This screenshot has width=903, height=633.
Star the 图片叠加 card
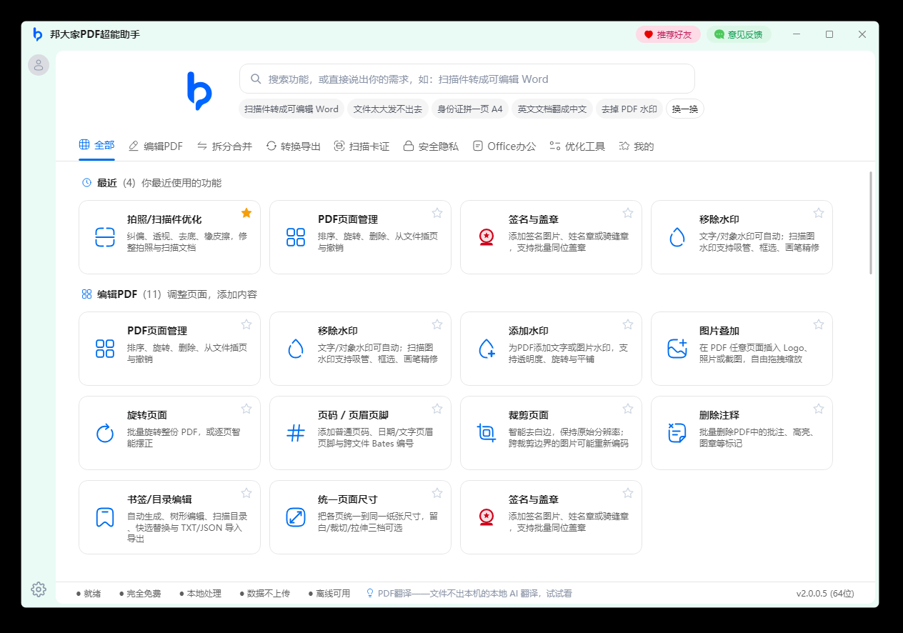click(x=819, y=324)
